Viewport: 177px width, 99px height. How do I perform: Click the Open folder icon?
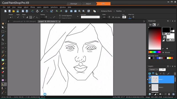pyautogui.click(x=14, y=11)
